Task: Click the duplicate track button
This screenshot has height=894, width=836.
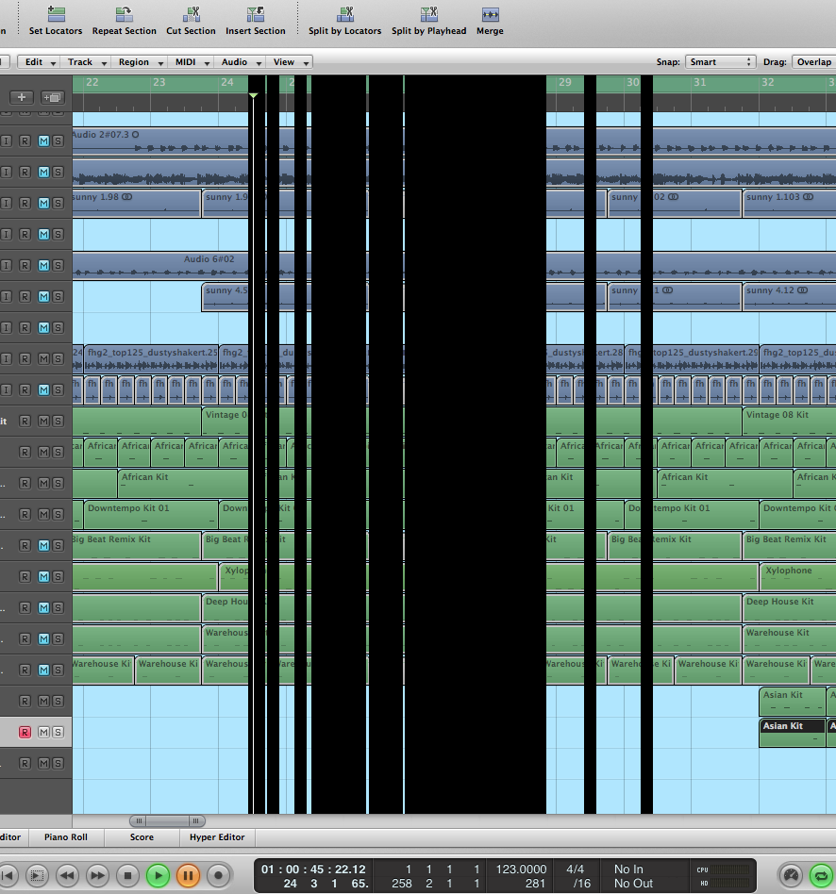Action: (x=53, y=97)
